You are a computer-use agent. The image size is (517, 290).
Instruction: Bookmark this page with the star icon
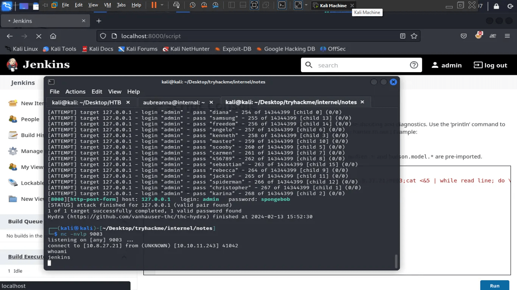click(414, 36)
